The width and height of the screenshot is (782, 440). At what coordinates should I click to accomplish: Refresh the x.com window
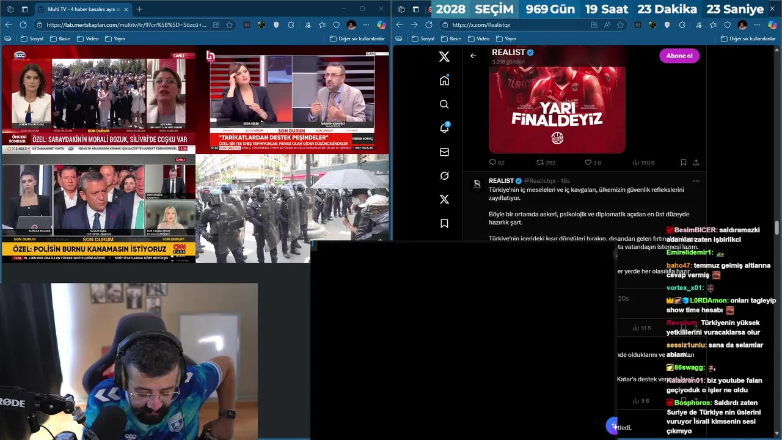[x=429, y=24]
